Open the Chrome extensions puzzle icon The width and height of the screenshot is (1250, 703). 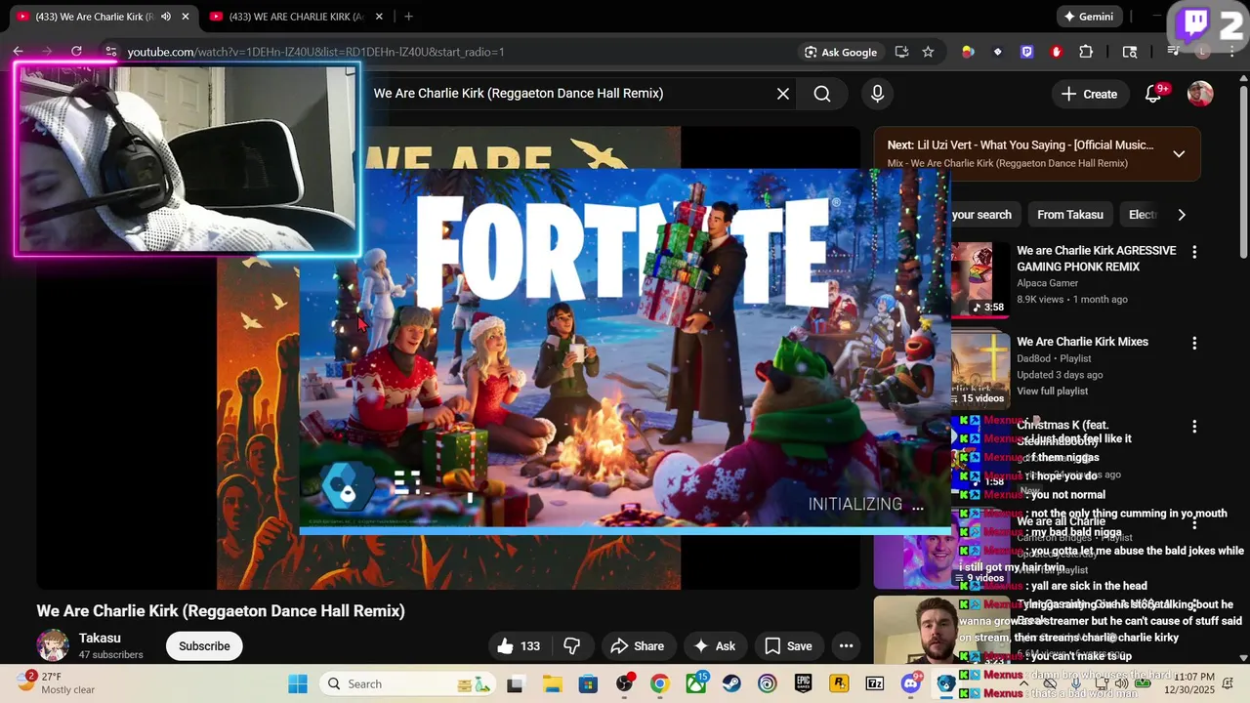pyautogui.click(x=1086, y=52)
